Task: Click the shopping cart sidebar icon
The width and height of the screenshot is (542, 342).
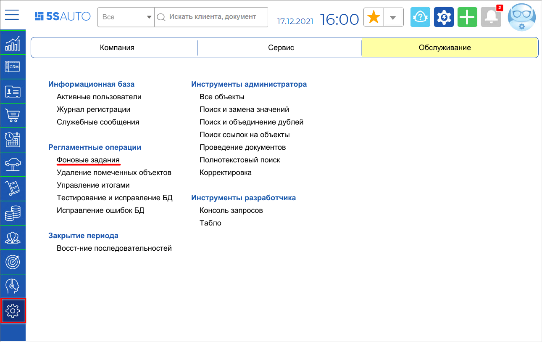Action: [x=13, y=115]
